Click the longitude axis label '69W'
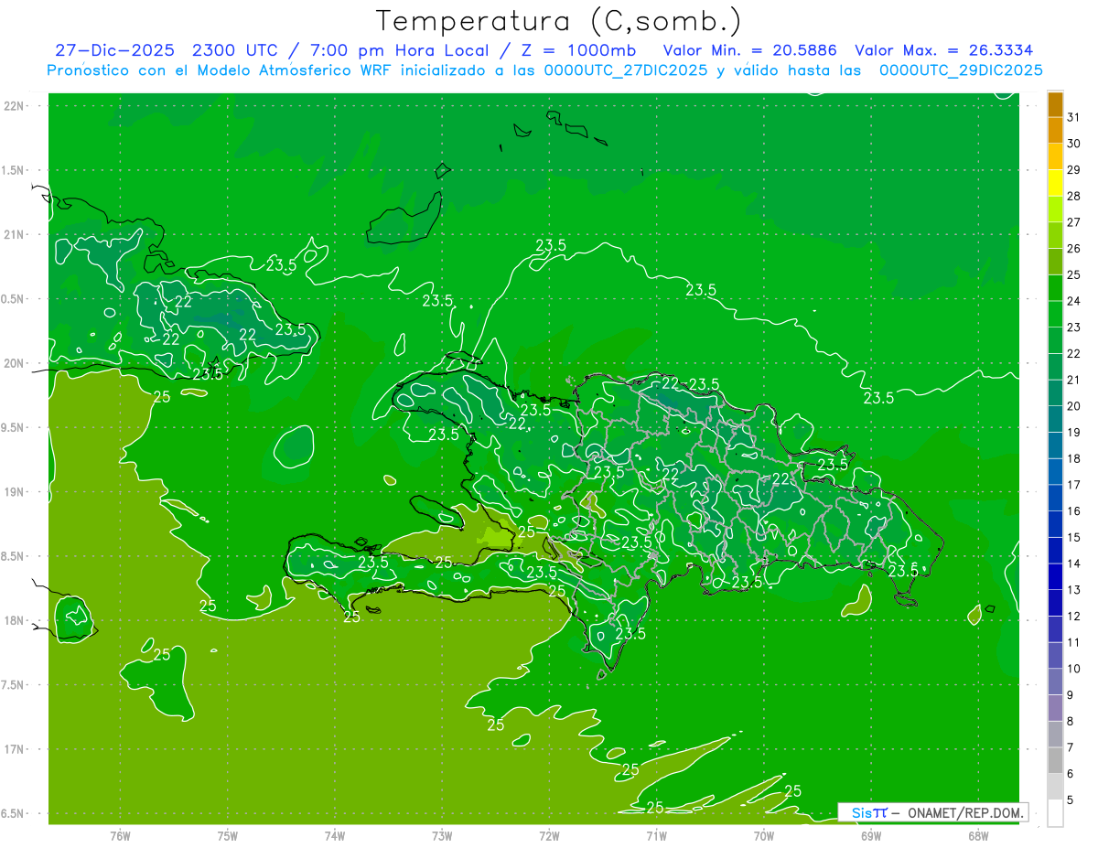The height and width of the screenshot is (848, 1098). pyautogui.click(x=870, y=835)
